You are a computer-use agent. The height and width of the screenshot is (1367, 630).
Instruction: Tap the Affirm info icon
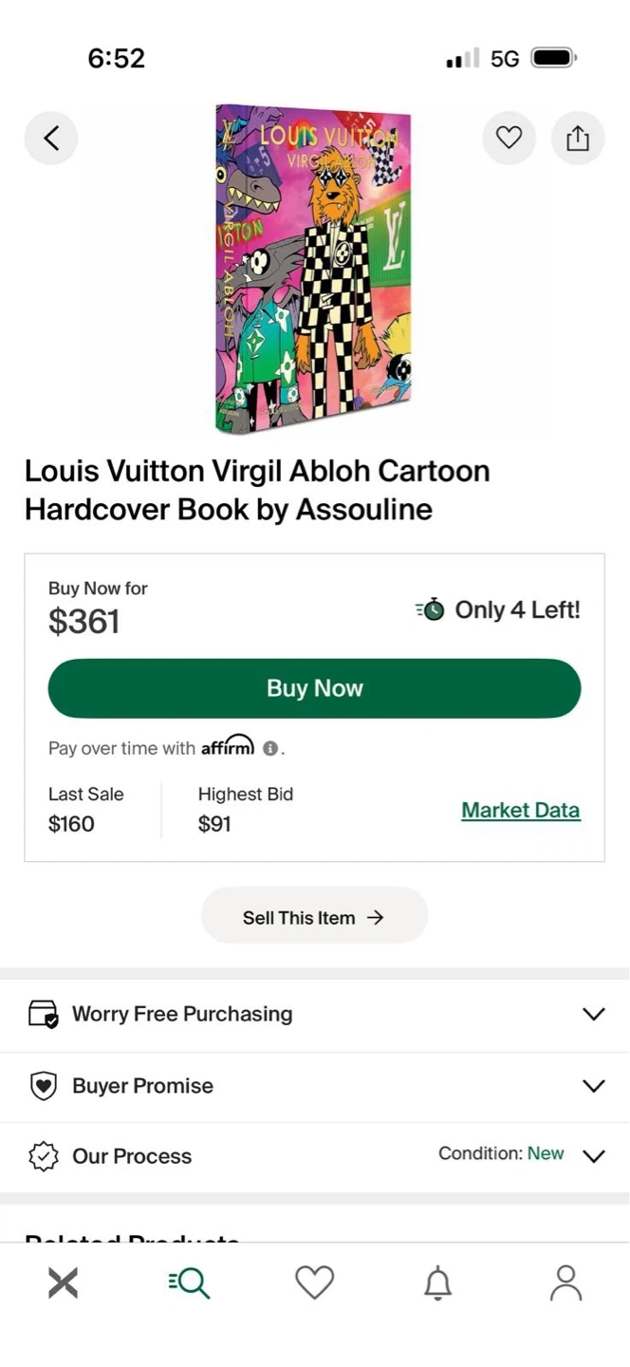pos(270,749)
